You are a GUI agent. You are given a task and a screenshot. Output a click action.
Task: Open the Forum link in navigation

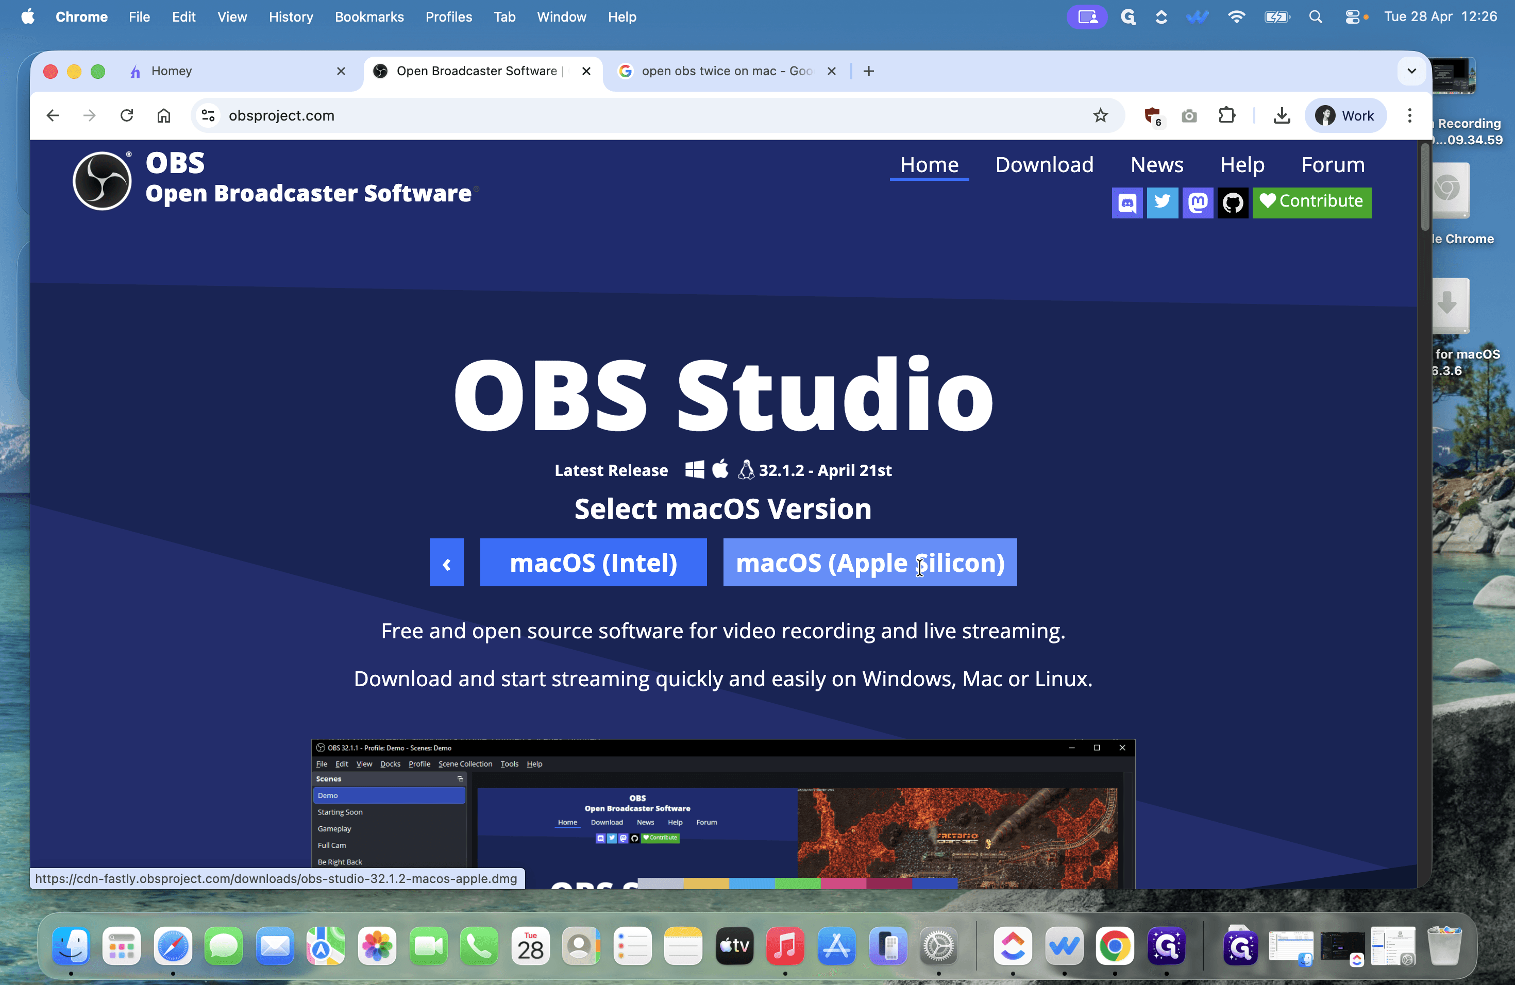(1332, 165)
